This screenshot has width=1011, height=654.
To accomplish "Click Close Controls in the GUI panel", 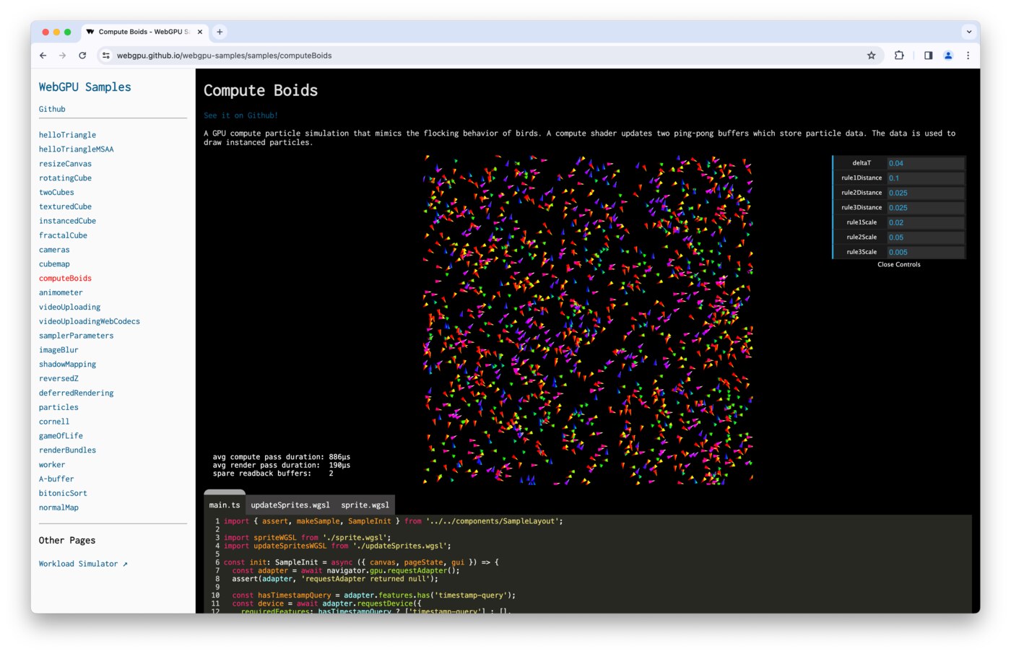I will 899,265.
